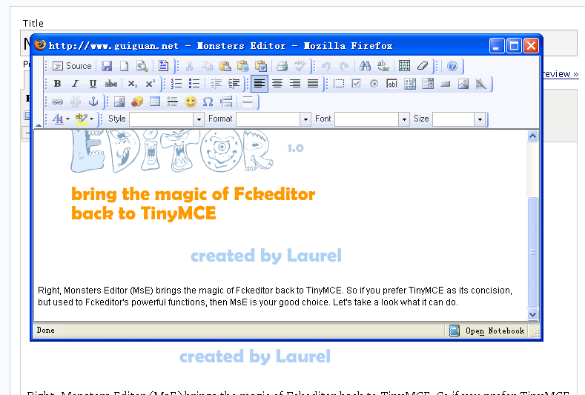Insert a Smiley face

point(191,102)
